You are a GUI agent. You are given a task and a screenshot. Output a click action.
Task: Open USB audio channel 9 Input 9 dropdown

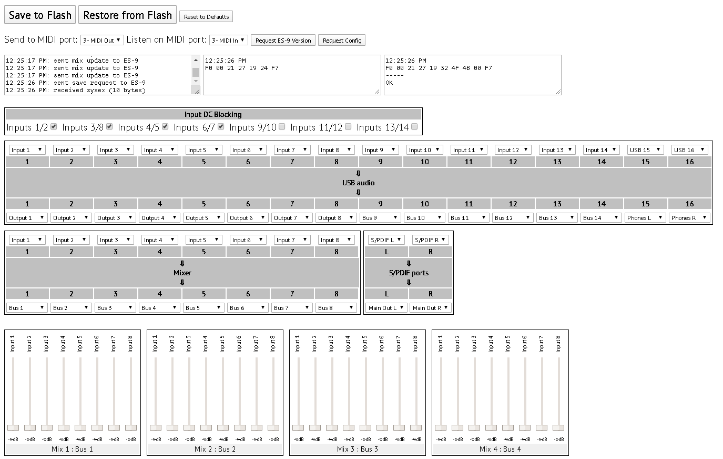coord(380,150)
